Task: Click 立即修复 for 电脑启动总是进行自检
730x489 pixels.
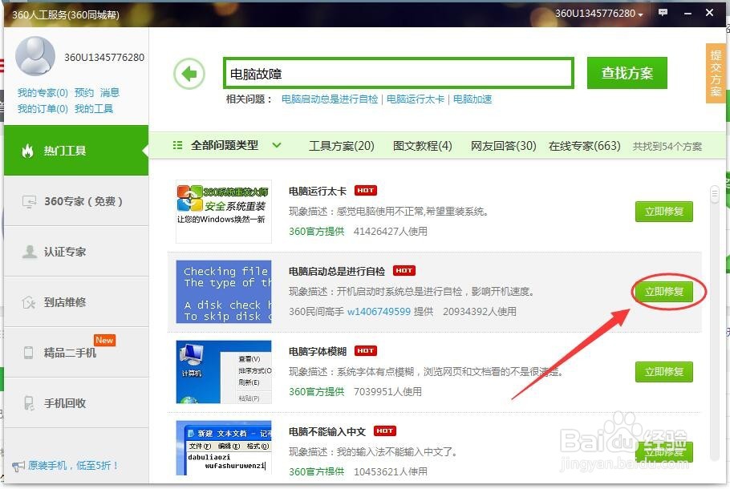Action: [664, 292]
